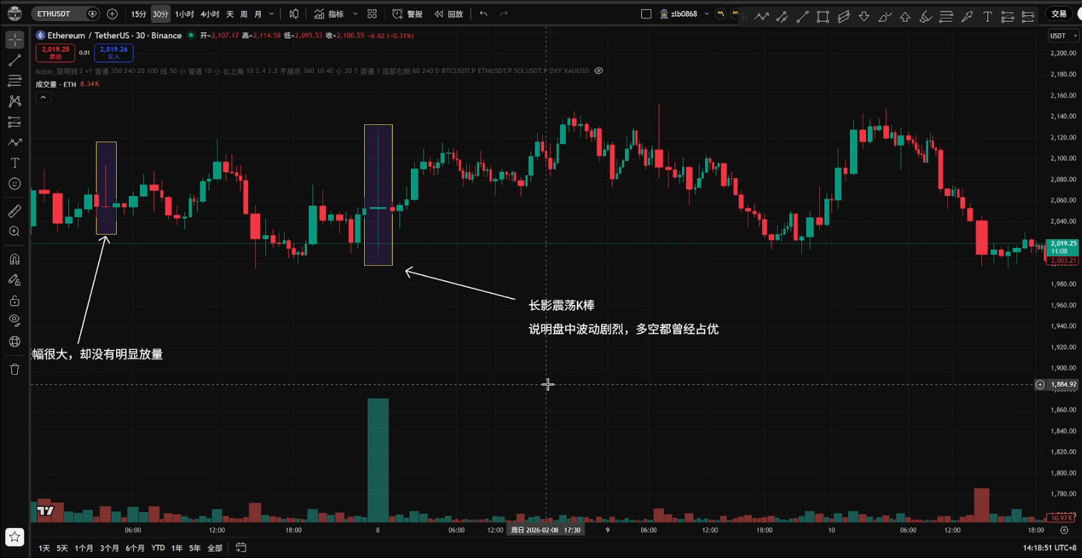
Task: Open the go-to-date calendar icon
Action: 241,548
